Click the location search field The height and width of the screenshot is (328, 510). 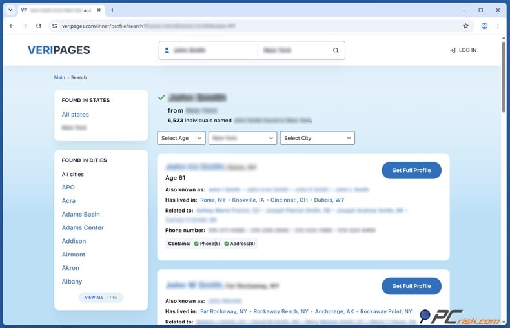point(294,50)
